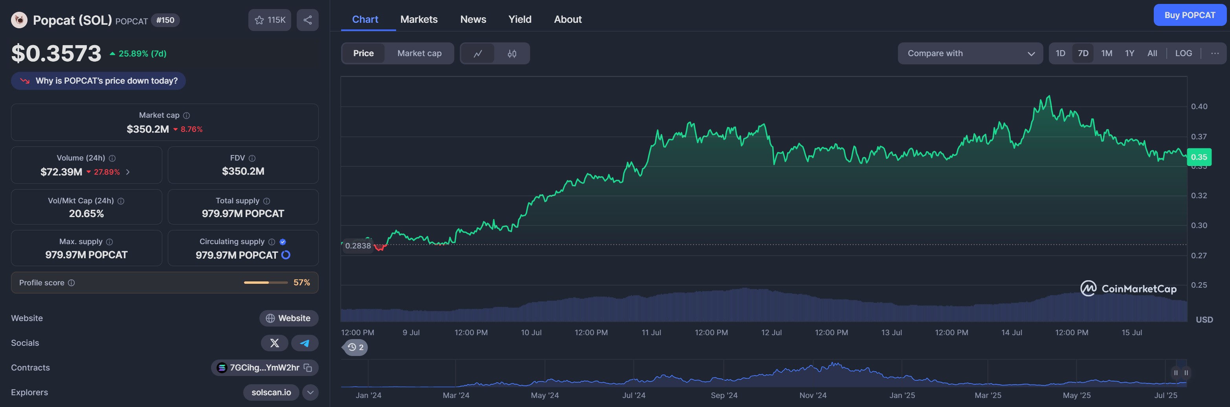Screen dimensions: 1230x407
Task: Click the $72.39M volume value
Action: (61, 172)
